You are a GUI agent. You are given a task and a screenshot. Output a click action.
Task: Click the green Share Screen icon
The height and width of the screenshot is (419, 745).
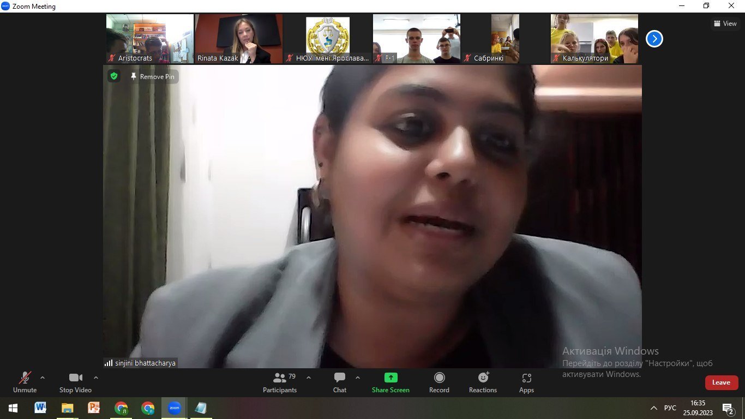click(x=390, y=378)
